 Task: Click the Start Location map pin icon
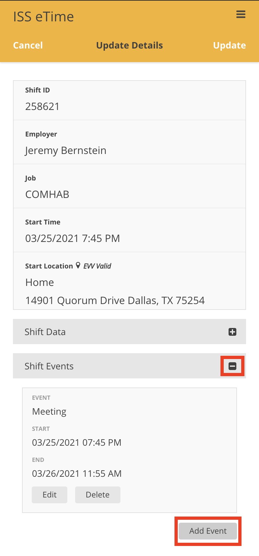pos(78,266)
